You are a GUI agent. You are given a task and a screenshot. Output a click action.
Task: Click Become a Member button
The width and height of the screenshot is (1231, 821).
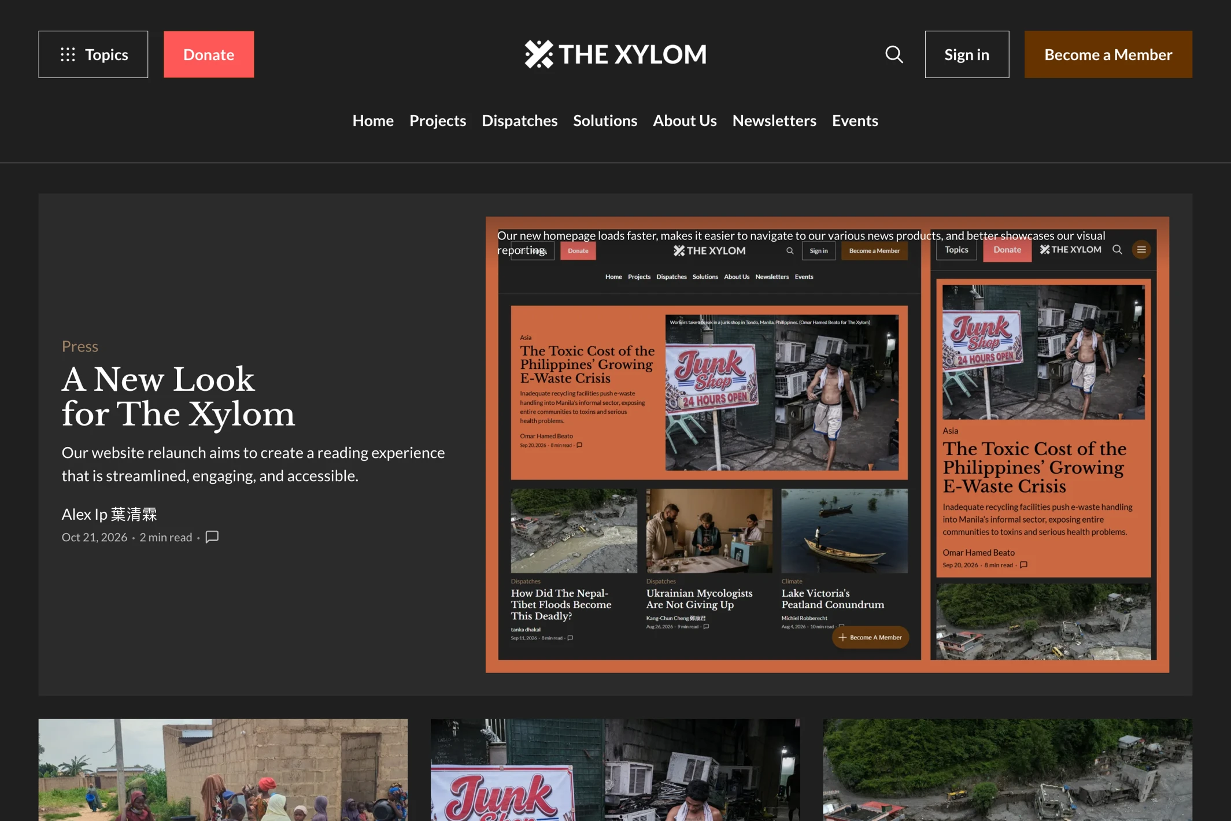(1108, 54)
